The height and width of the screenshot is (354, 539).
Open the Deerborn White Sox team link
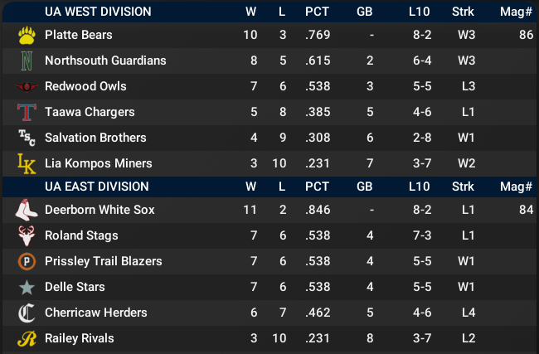pos(100,211)
